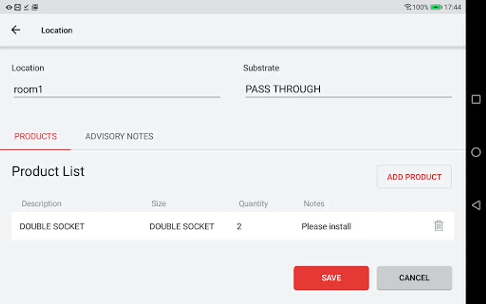
Task: Tap the DOUBLE SOCKET size cell
Action: 182,226
